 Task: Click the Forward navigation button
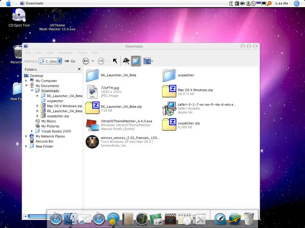(101, 61)
